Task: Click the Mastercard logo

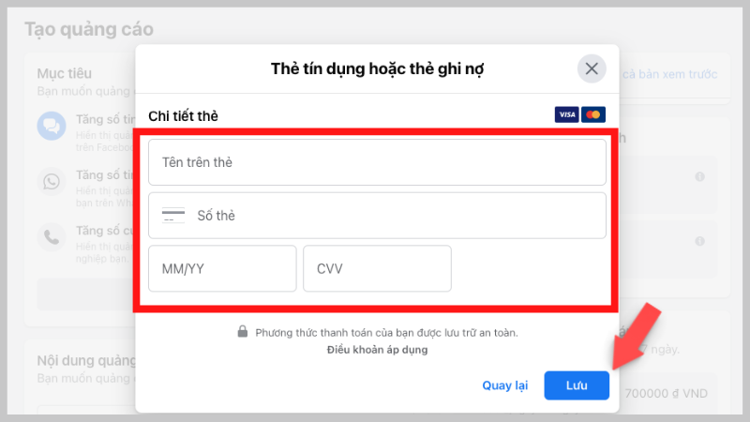Action: click(592, 114)
